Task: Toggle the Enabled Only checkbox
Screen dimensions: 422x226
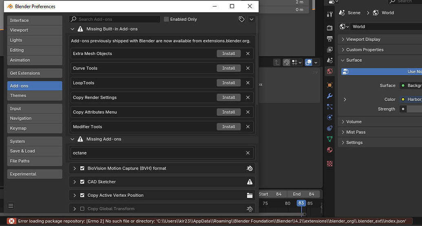Action: 166,20
